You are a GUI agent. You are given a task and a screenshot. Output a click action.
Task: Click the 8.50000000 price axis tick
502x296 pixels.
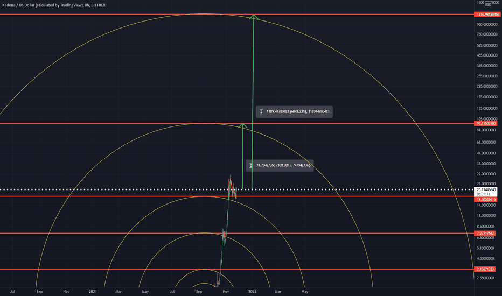[x=485, y=227]
